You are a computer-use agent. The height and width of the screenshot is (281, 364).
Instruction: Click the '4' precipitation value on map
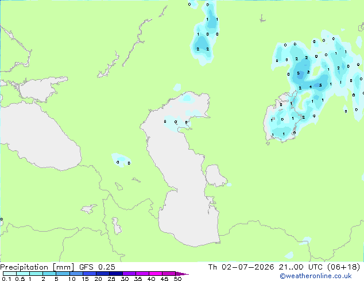(311, 87)
